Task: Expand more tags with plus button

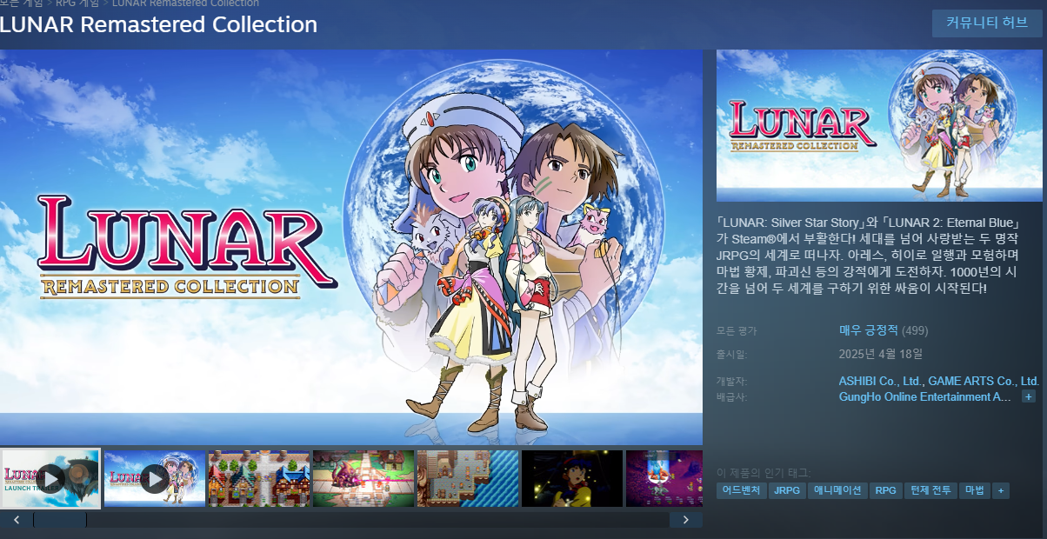Action: [x=1000, y=491]
